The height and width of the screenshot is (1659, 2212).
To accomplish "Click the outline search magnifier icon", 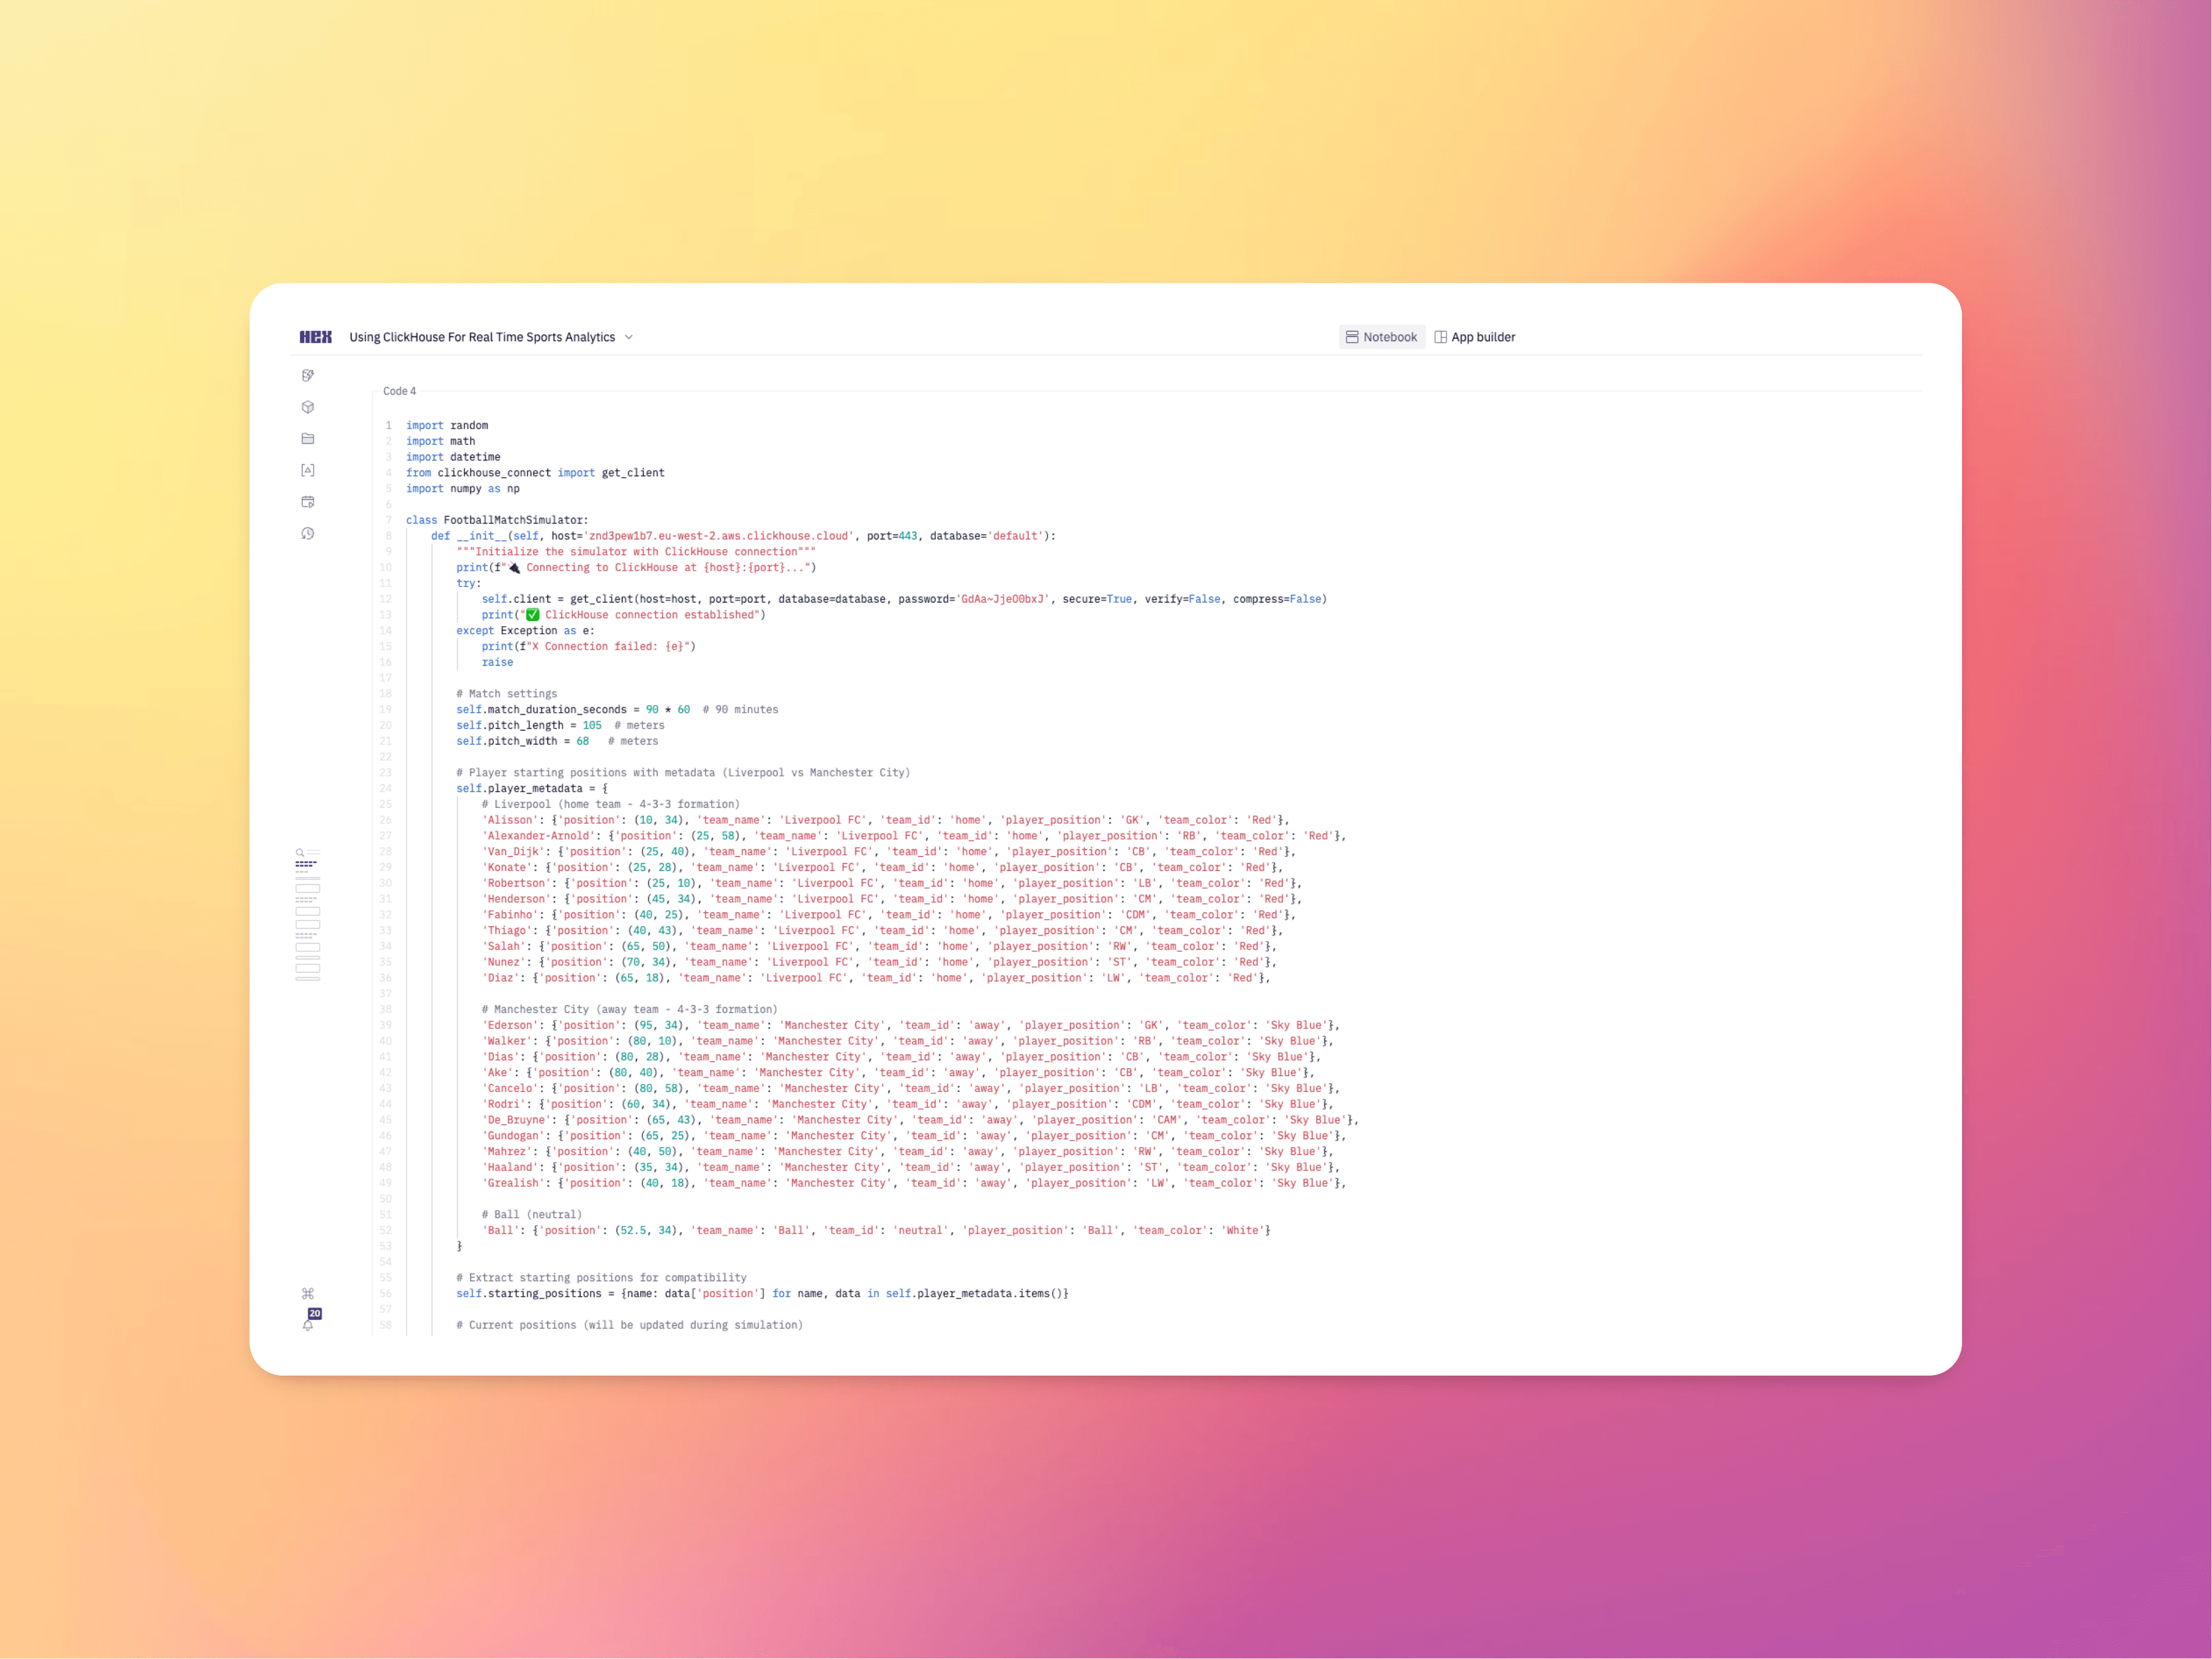I will point(299,853).
